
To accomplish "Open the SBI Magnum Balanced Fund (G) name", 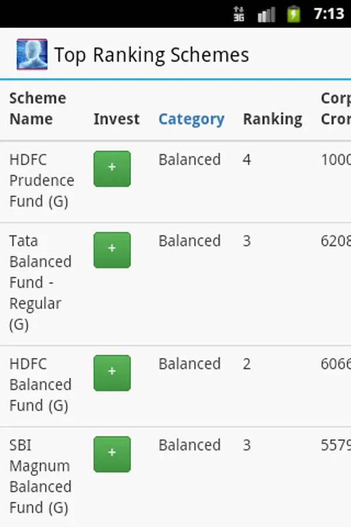I will 40,476.
